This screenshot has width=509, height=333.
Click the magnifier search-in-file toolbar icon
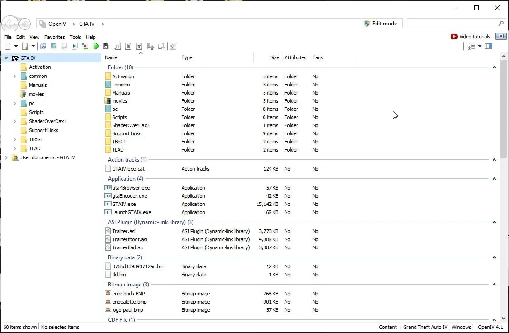point(118,46)
